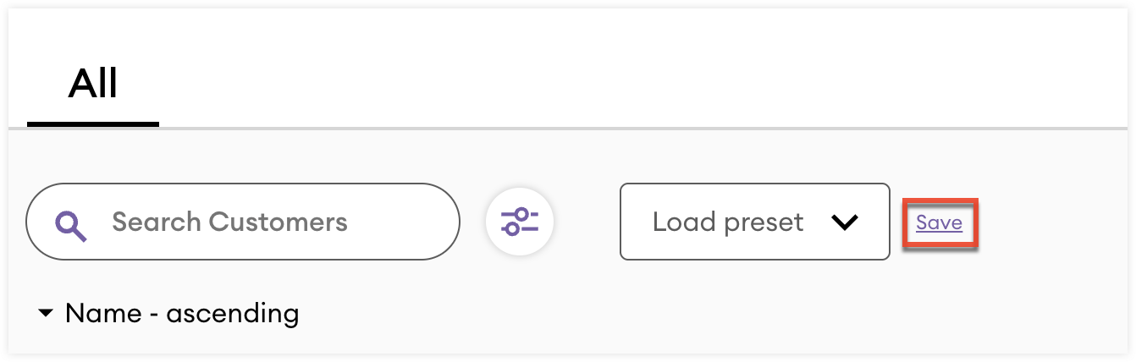The image size is (1136, 362).
Task: Change sort order from Name - ascending
Action: pyautogui.click(x=169, y=315)
